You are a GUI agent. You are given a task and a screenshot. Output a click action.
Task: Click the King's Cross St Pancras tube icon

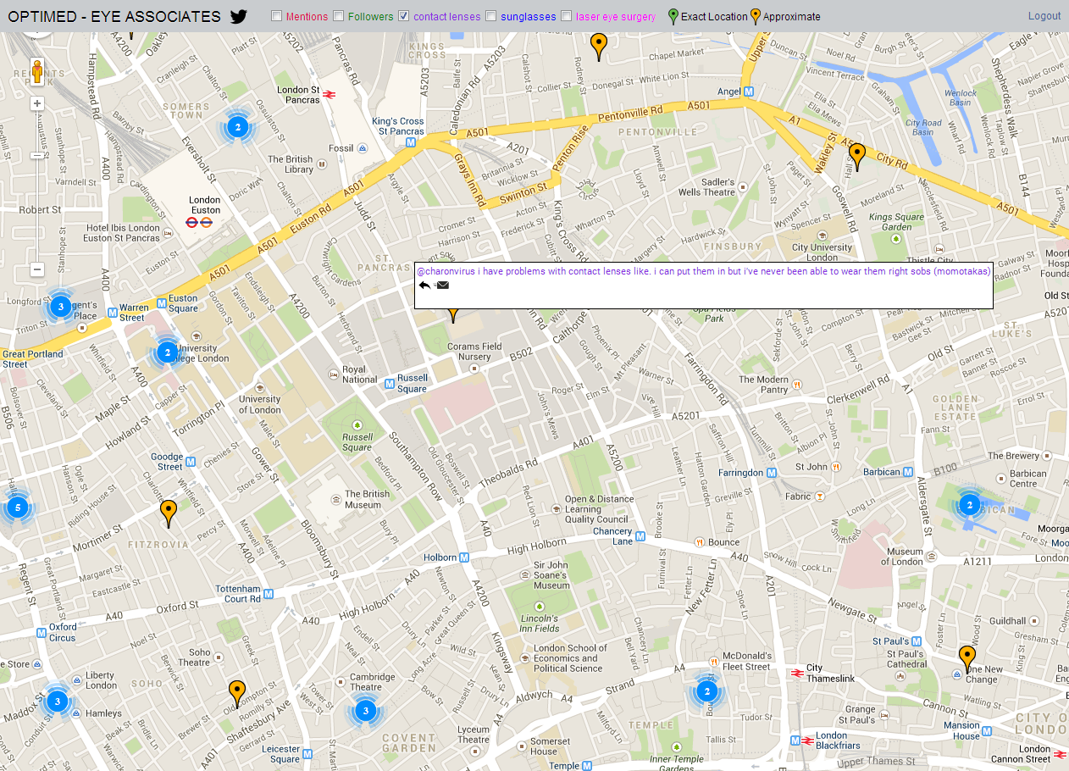pyautogui.click(x=411, y=142)
